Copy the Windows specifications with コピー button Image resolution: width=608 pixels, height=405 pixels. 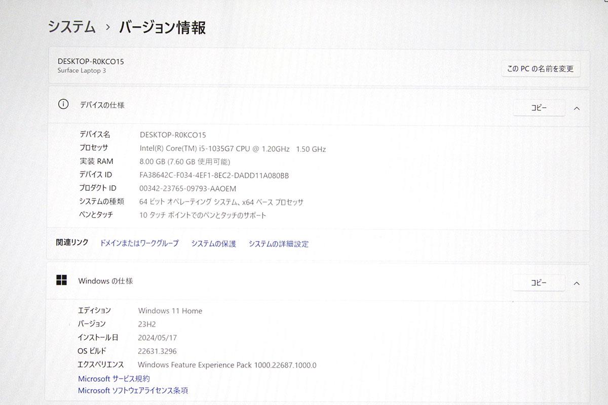(539, 283)
